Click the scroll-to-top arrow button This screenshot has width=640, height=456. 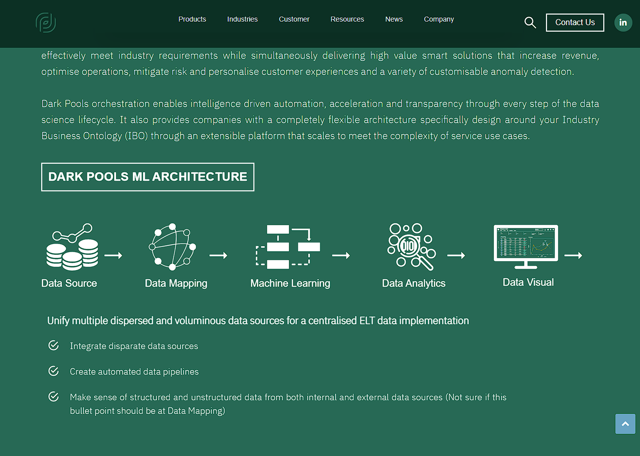pyautogui.click(x=625, y=424)
